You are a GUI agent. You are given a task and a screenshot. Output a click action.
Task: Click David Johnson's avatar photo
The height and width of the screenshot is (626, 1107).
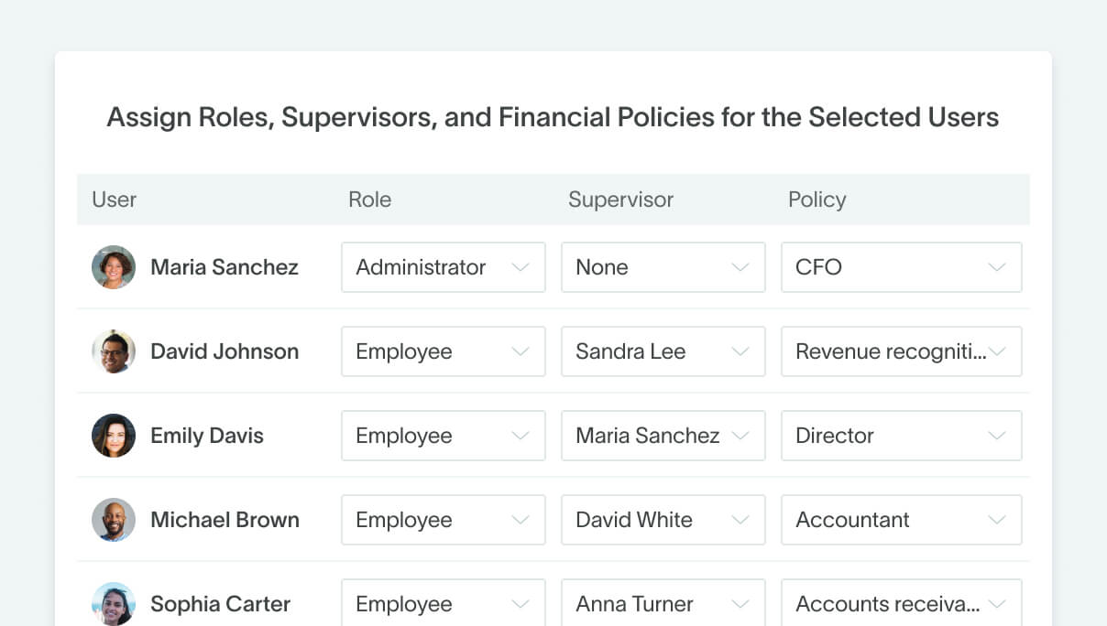[x=114, y=351]
